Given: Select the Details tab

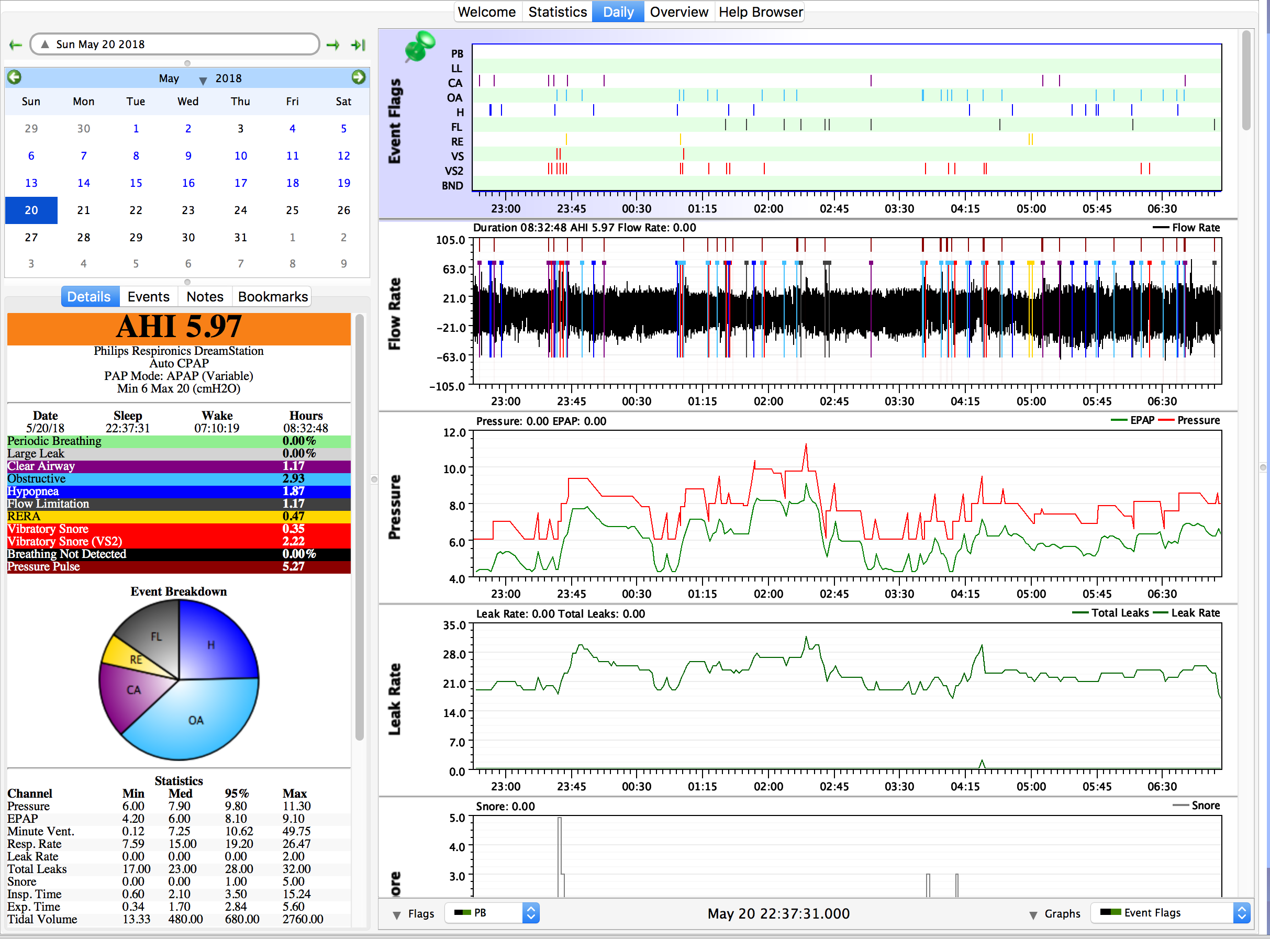Looking at the screenshot, I should click(89, 297).
